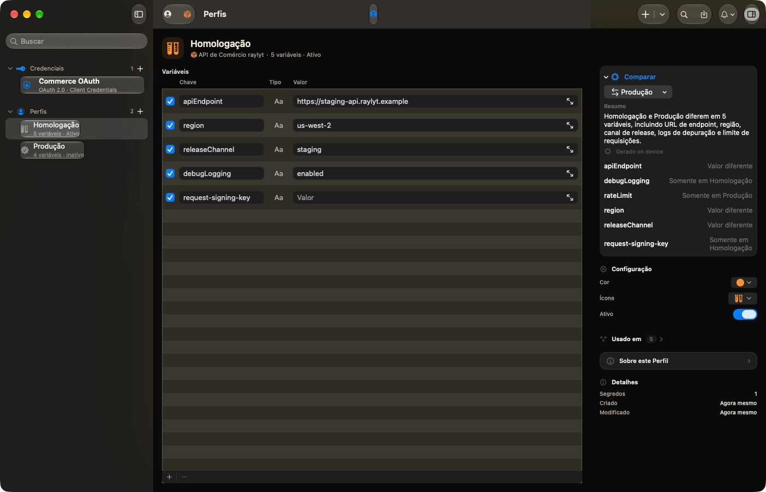766x492 pixels.
Task: Click the request-signing-key Valor field
Action: pyautogui.click(x=436, y=197)
